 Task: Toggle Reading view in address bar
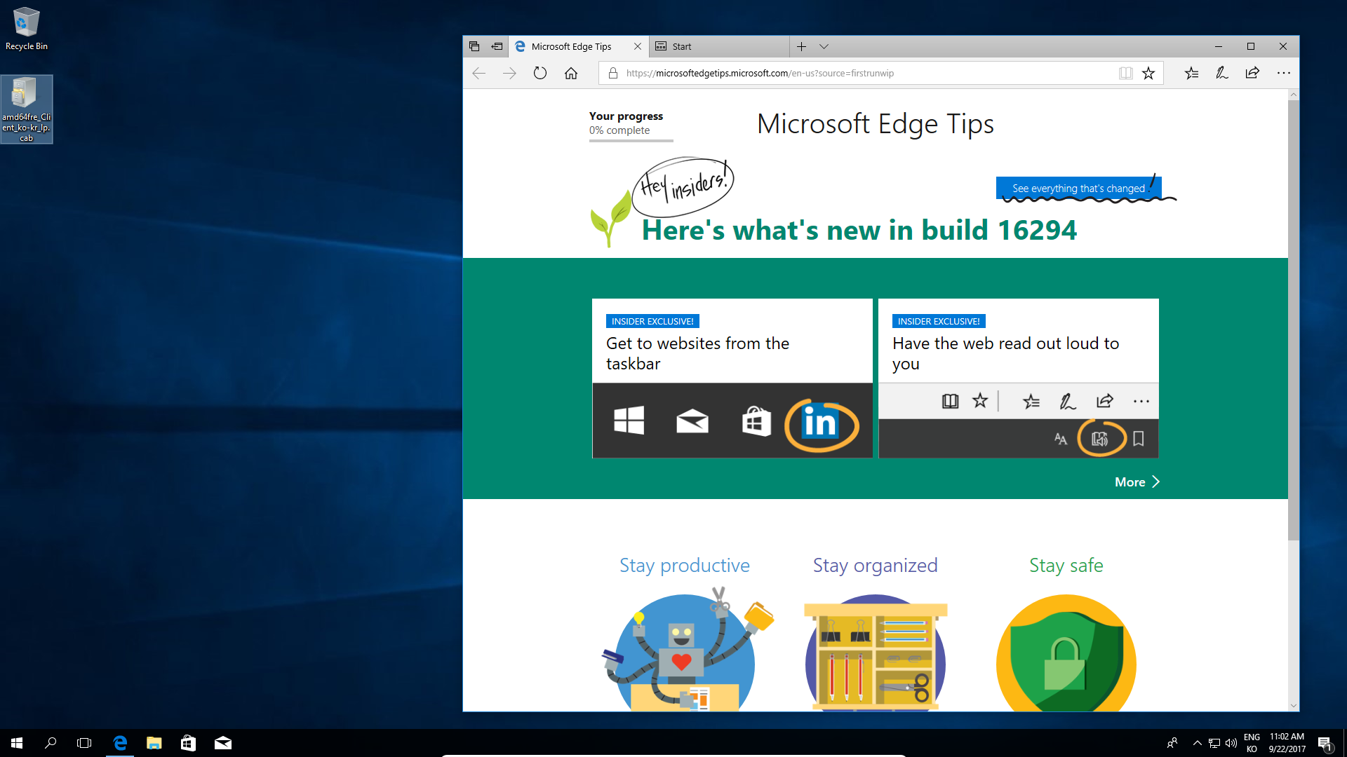(1125, 73)
